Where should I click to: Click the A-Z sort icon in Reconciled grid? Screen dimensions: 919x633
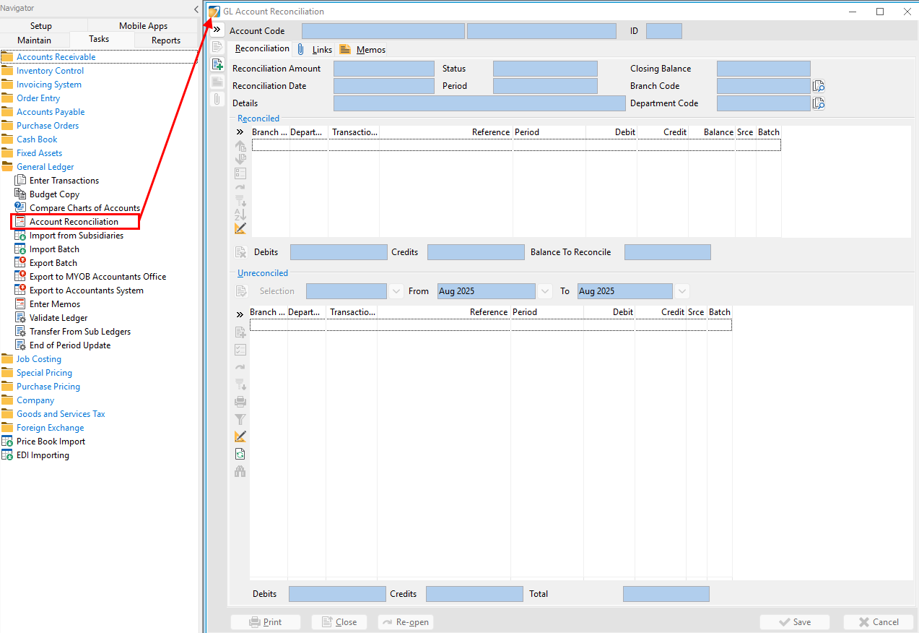coord(240,215)
